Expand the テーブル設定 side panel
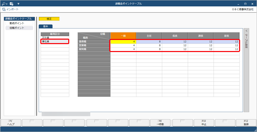The width and height of the screenshot is (257, 132). point(246,70)
